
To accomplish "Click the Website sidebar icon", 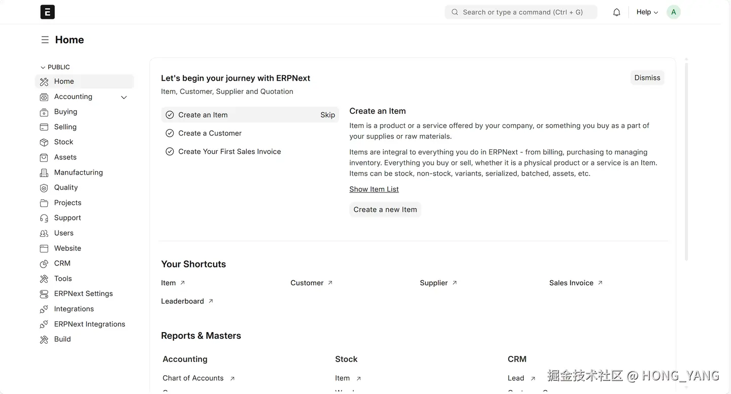I will (44, 248).
